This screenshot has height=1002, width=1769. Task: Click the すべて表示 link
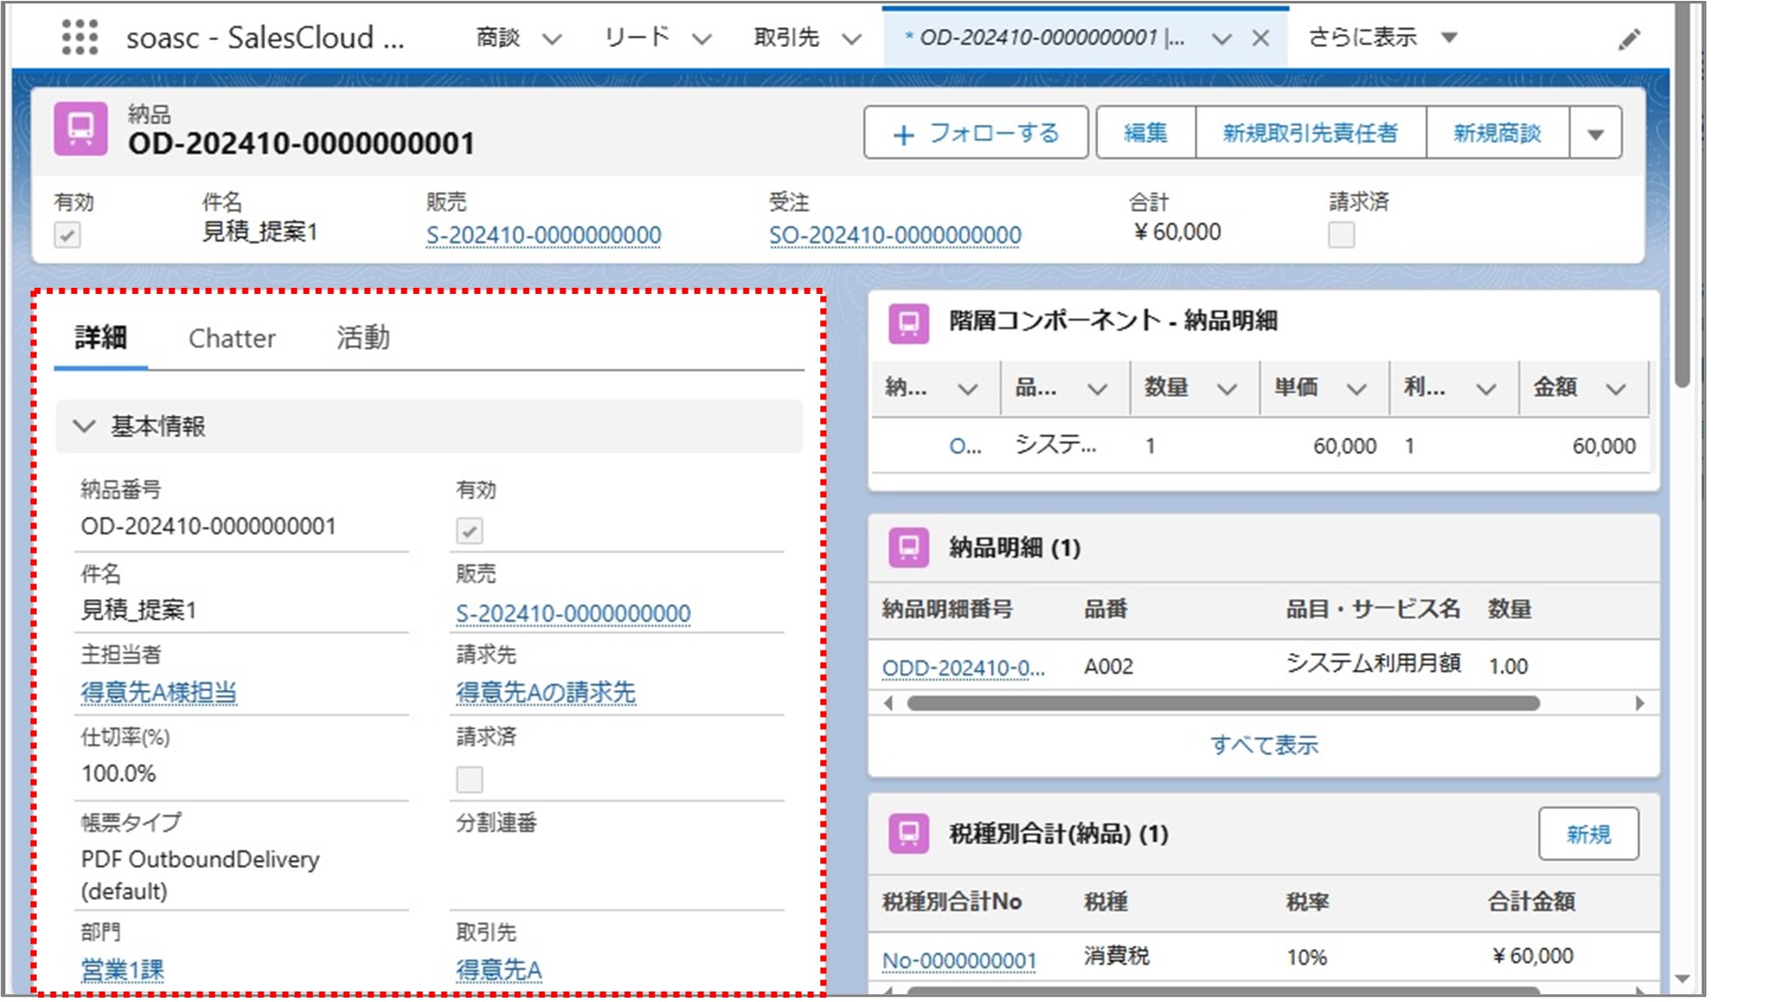(x=1264, y=746)
